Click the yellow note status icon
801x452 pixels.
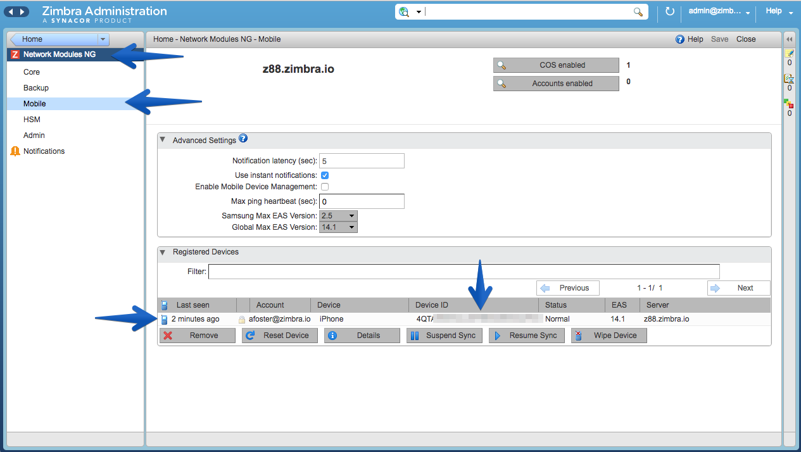789,53
